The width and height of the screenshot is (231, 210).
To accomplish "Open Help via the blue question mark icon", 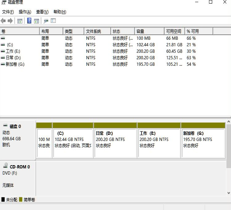I will pyautogui.click(x=29, y=21).
